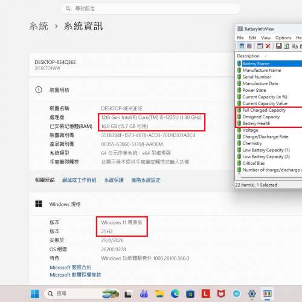302x302 pixels.
Task: Click the magnifier icon in settings search
Action: (x=68, y=8)
